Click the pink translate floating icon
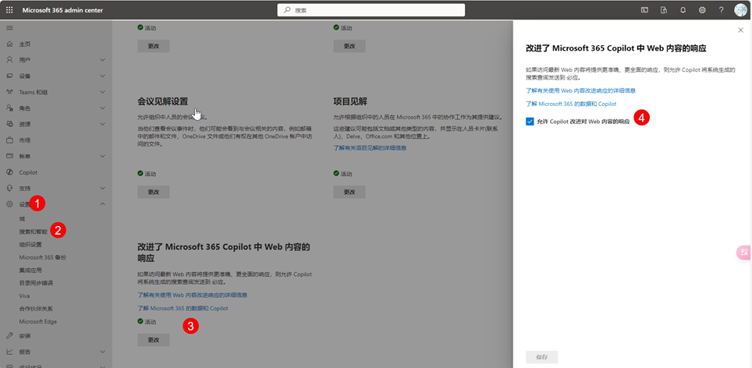Image resolution: width=752 pixels, height=368 pixels. [744, 252]
